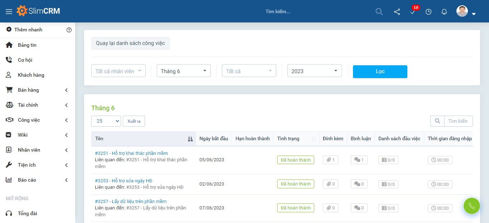The image size is (489, 223).
Task: Click the Lọc filter button
Action: [380, 71]
